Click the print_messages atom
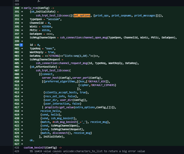The width and height of the screenshot is (184, 154). click(x=145, y=15)
